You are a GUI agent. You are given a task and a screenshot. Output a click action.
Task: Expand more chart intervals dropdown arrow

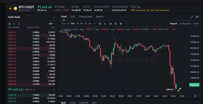click(x=95, y=24)
